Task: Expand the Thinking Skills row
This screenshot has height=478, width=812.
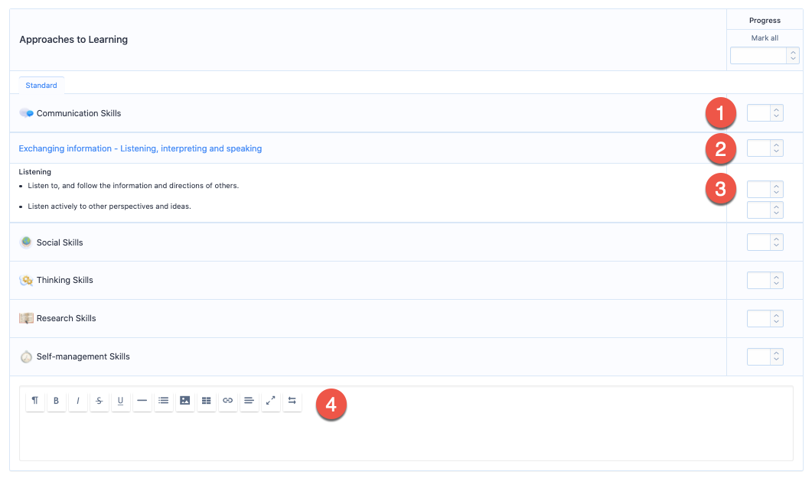Action: 65,281
